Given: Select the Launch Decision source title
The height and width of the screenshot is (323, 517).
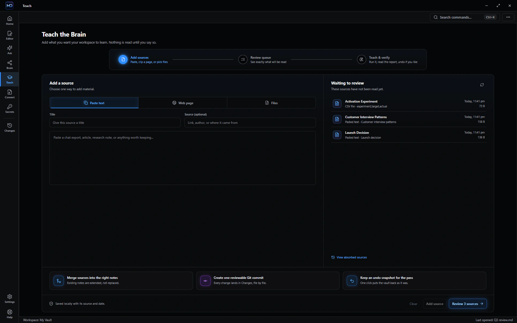Looking at the screenshot, I should [x=357, y=133].
